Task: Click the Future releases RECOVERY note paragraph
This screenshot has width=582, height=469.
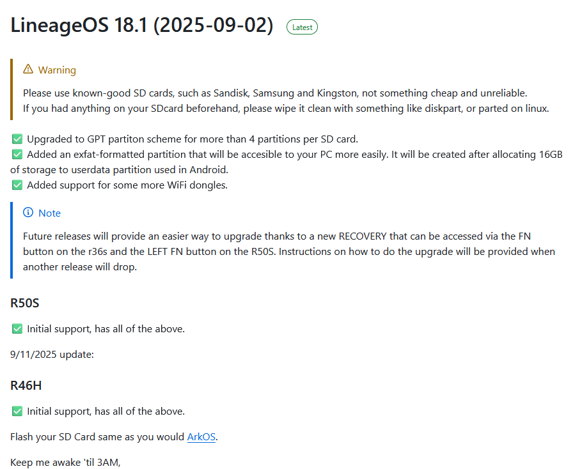Action: pos(289,251)
